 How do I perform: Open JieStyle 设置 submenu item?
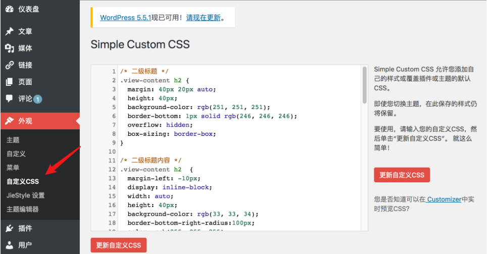[x=25, y=195]
